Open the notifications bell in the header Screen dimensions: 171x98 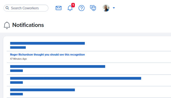(70, 8)
